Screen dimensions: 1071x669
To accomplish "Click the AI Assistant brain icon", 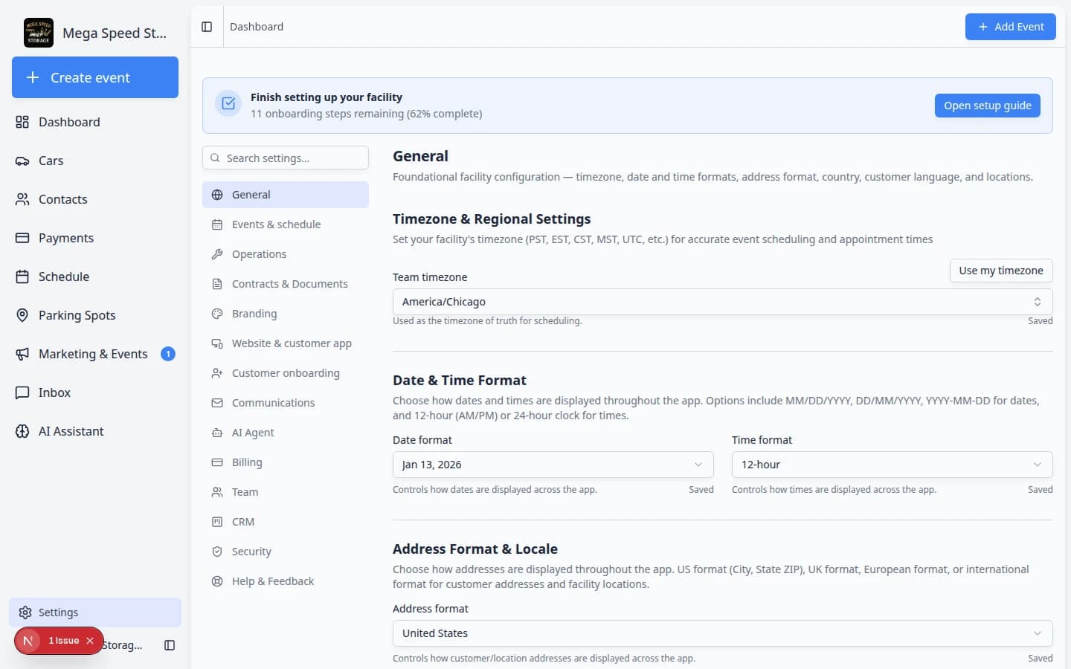I will point(22,431).
